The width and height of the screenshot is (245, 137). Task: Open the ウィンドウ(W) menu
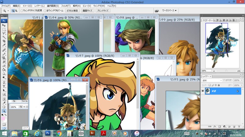coord(99,6)
